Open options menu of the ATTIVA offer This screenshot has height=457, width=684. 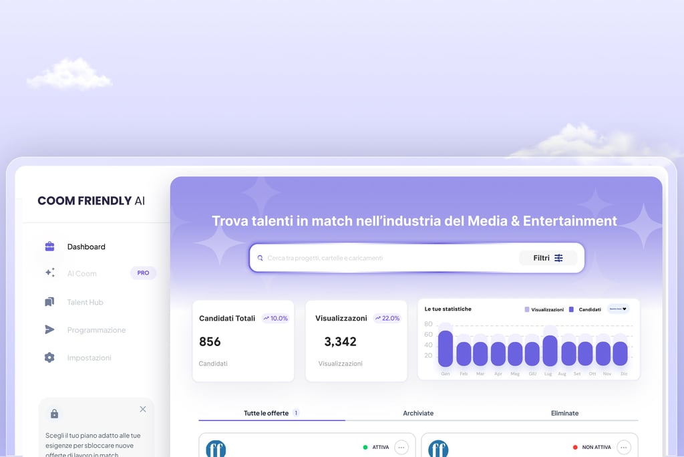[401, 448]
